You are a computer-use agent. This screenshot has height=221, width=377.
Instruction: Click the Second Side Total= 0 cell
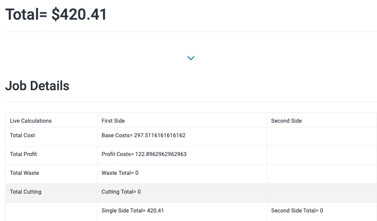pyautogui.click(x=322, y=212)
